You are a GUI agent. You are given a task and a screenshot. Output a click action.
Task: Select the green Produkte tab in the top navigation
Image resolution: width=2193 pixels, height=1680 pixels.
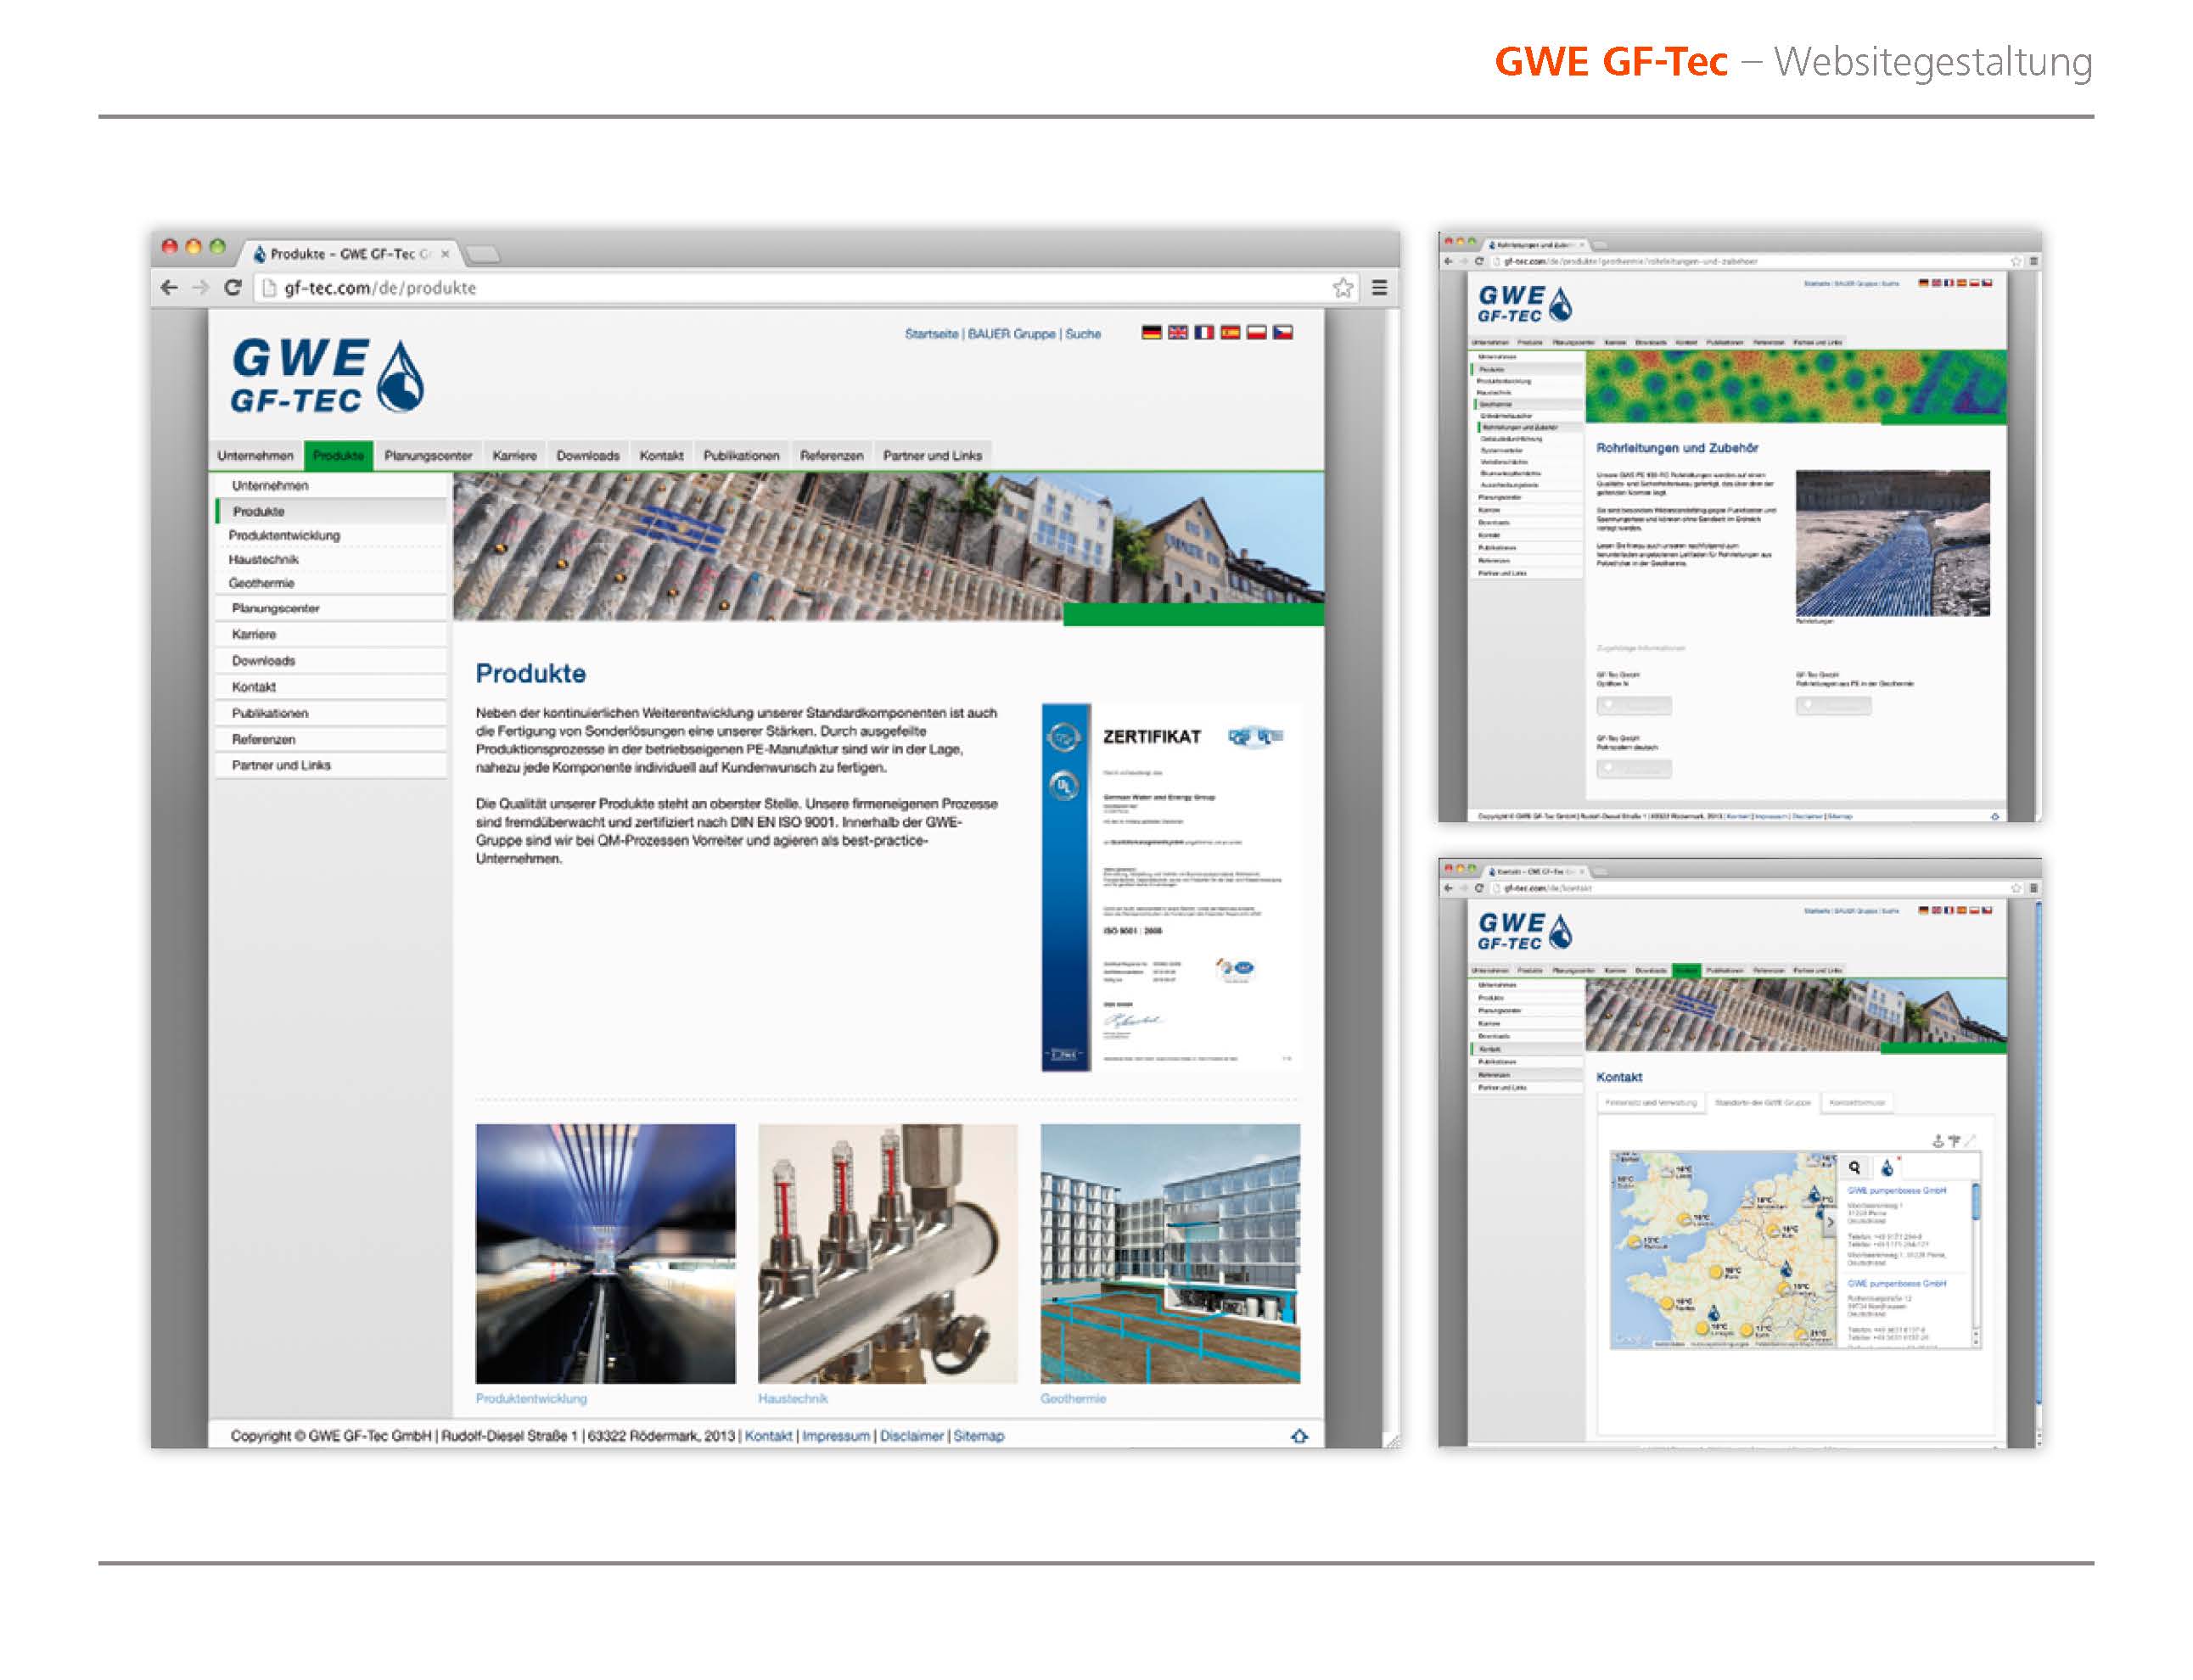[338, 455]
